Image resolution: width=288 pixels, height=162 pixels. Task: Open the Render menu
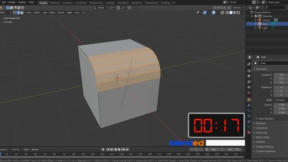point(12,2)
